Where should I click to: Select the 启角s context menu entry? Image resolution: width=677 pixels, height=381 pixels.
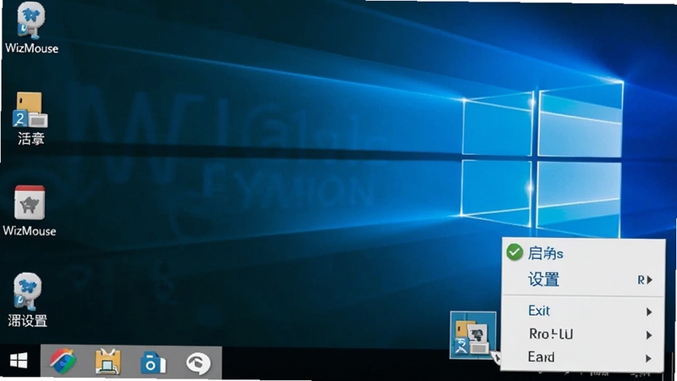click(583, 253)
